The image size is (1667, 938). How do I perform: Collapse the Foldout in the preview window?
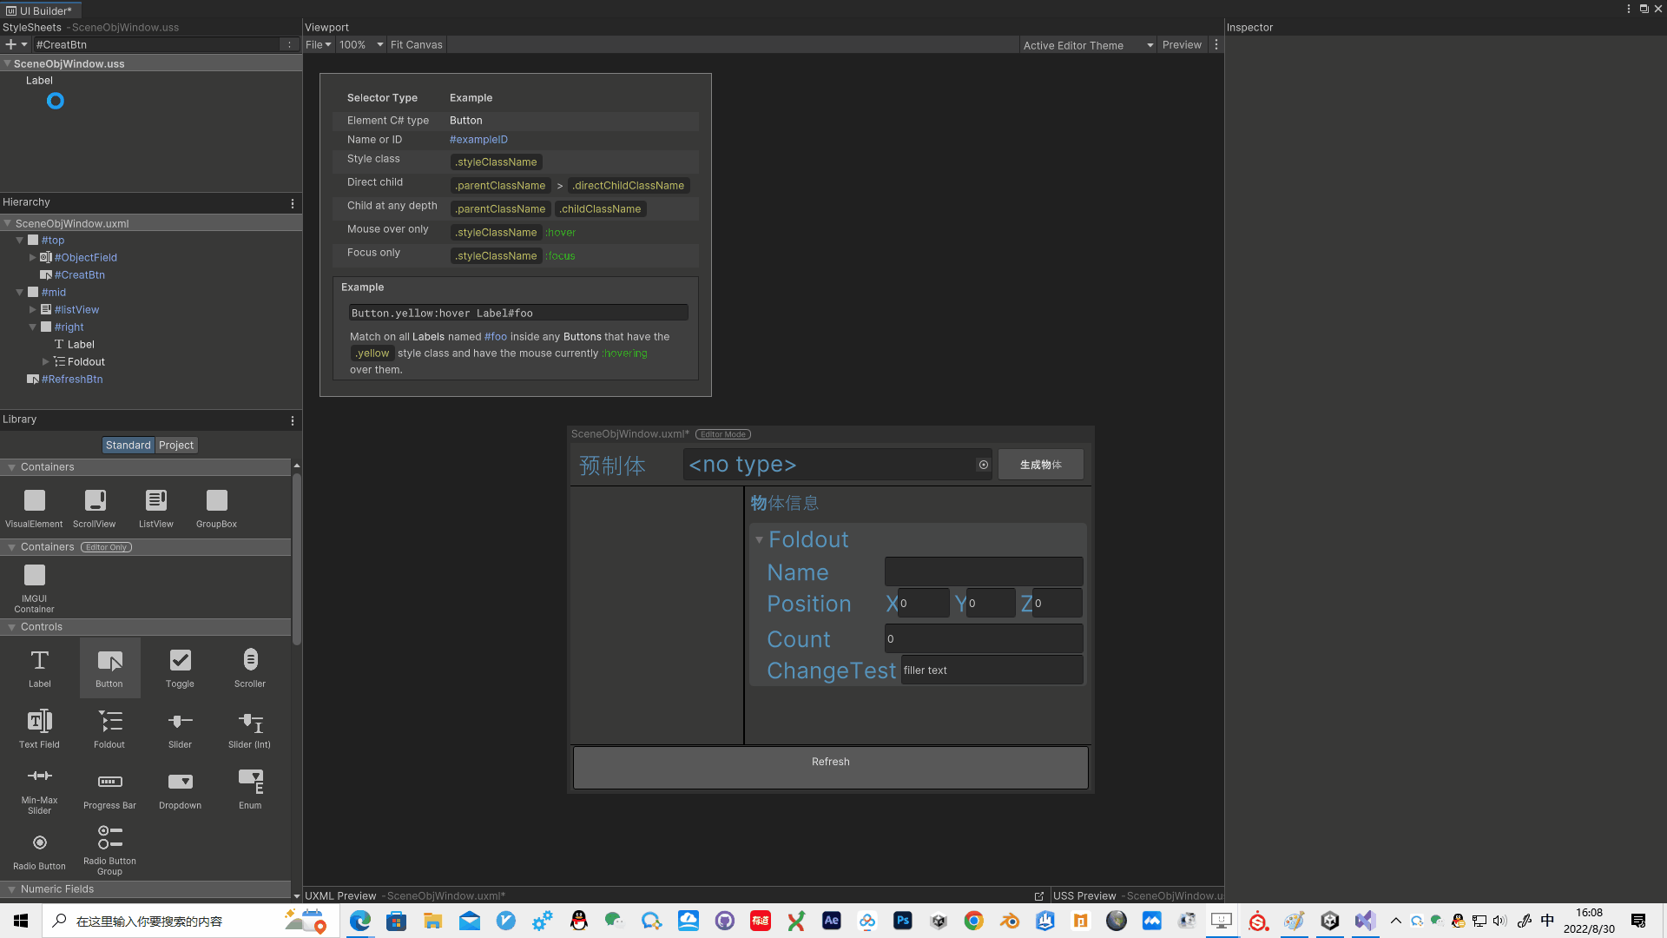pos(759,539)
